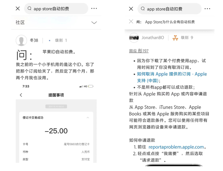
Task: Select the 社区 section label
Action: coord(20,23)
